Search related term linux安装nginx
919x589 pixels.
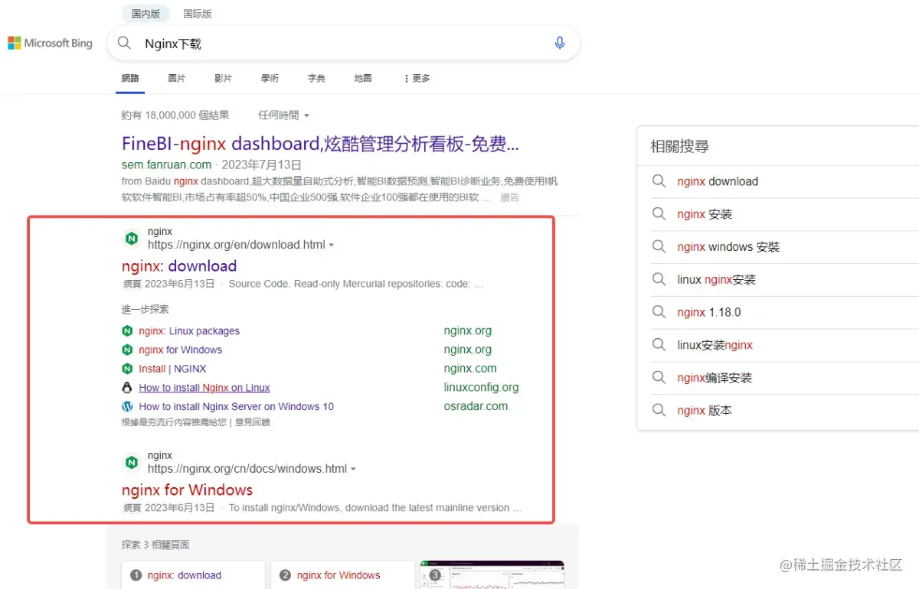(715, 345)
